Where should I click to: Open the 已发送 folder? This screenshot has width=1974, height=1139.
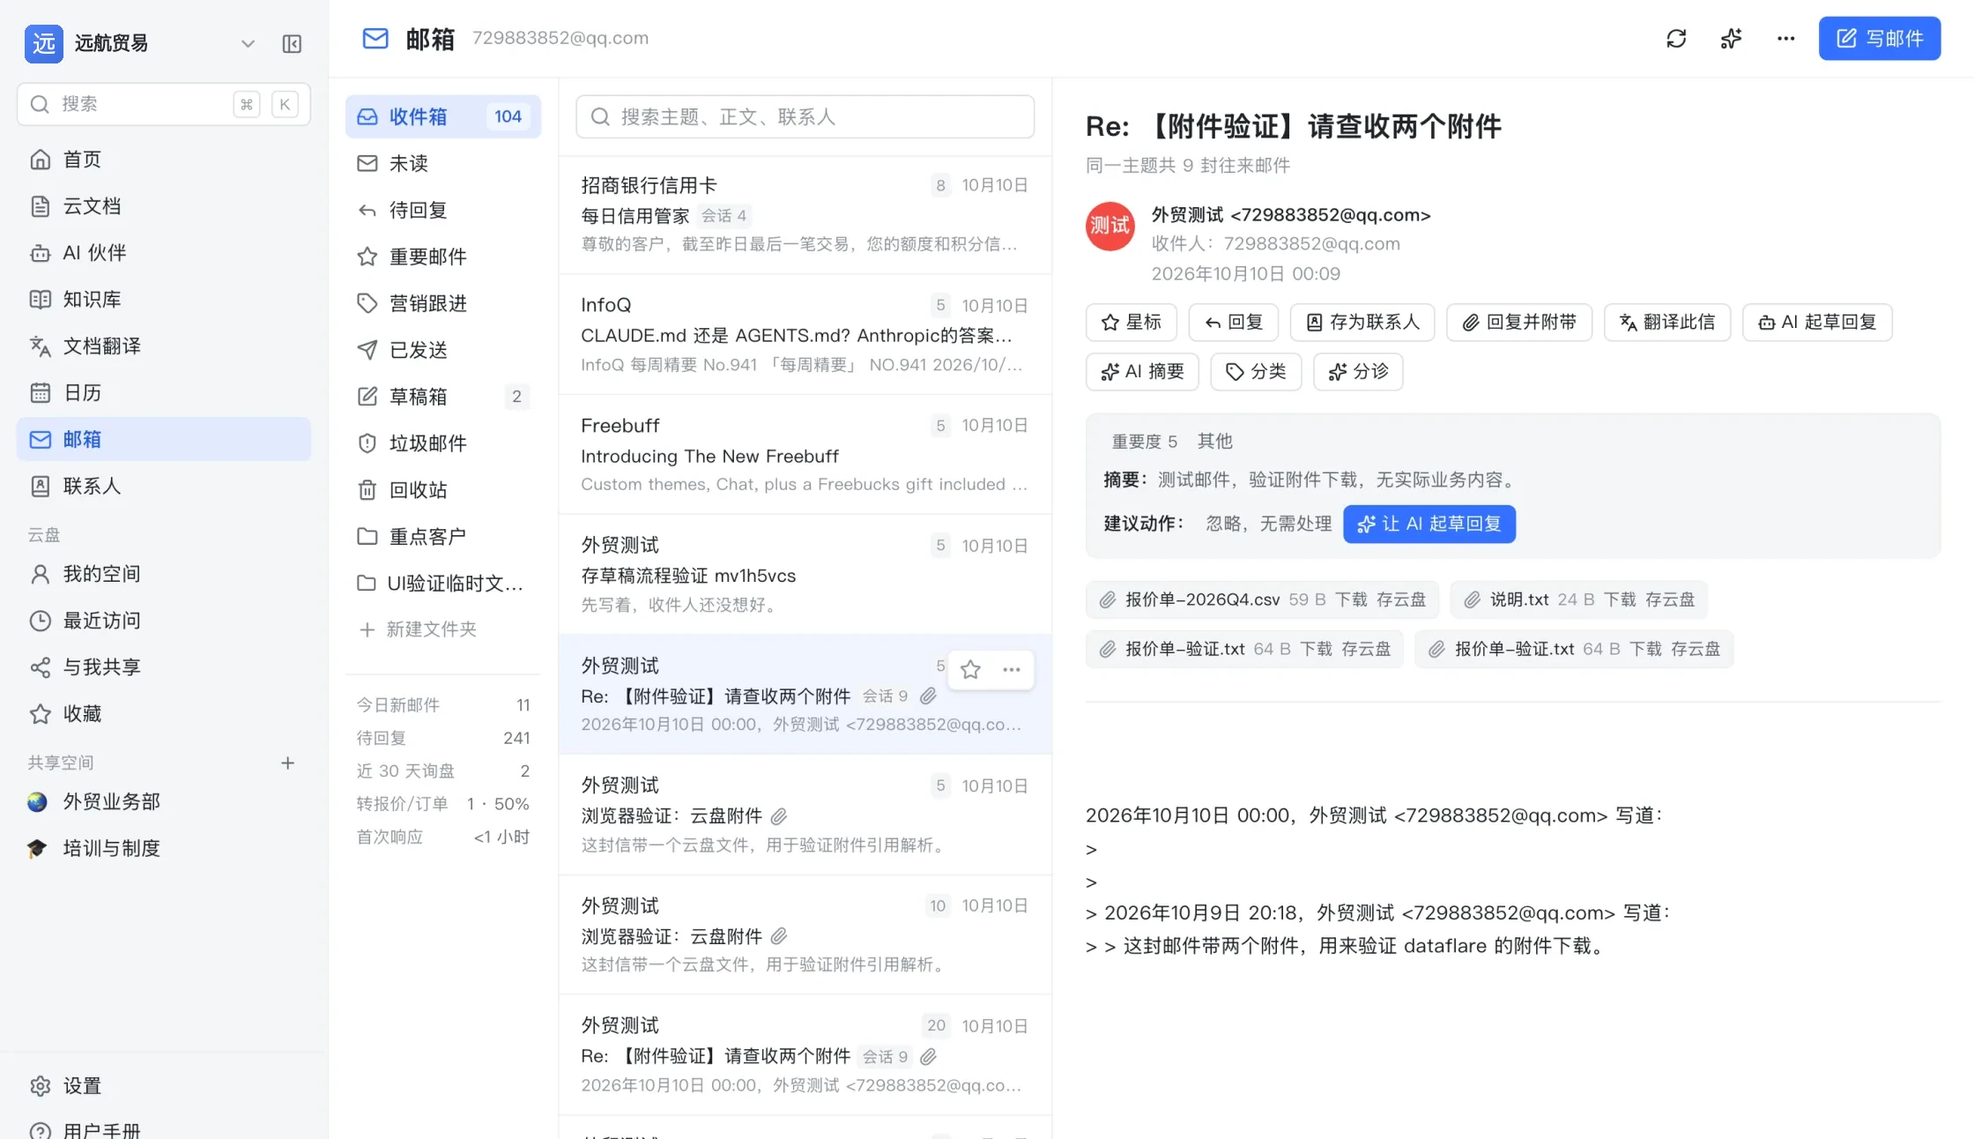[442, 350]
